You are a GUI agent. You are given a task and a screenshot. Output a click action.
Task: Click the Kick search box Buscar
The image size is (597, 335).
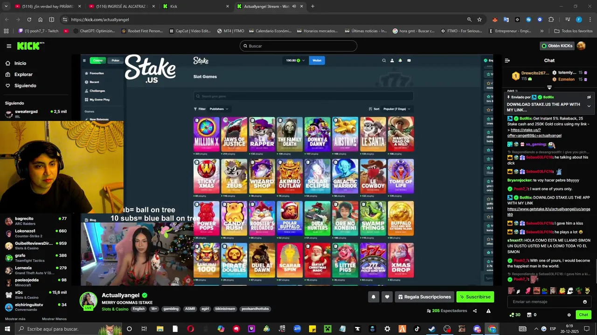[298, 46]
